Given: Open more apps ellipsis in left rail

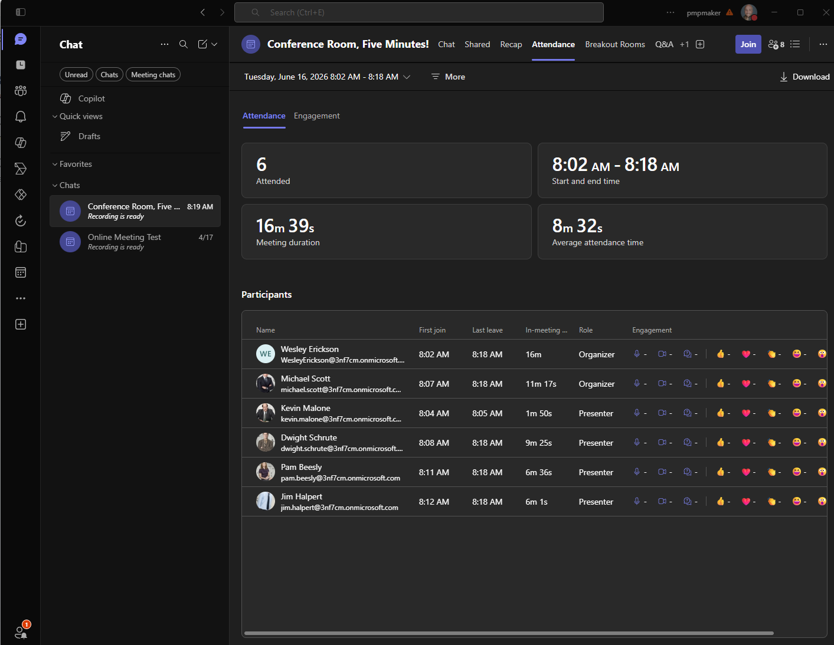Looking at the screenshot, I should click(x=21, y=298).
